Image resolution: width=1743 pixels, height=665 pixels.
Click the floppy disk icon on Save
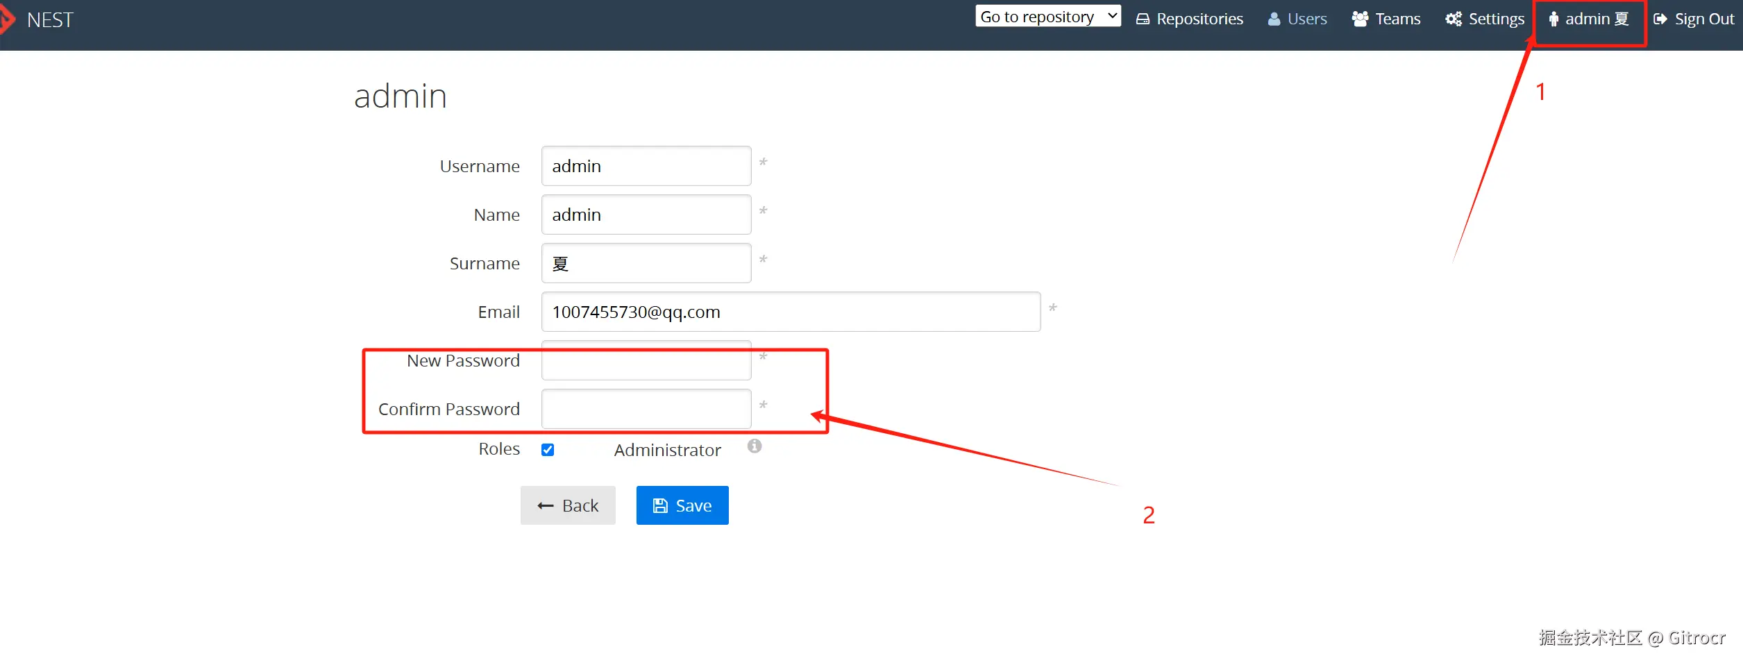click(x=660, y=506)
